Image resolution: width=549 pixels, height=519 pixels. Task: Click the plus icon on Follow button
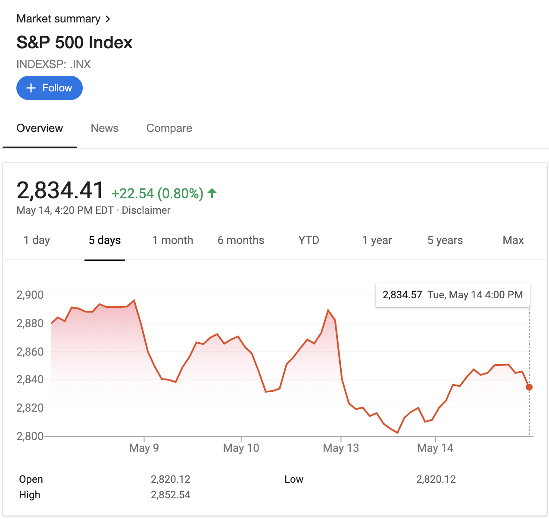click(31, 88)
